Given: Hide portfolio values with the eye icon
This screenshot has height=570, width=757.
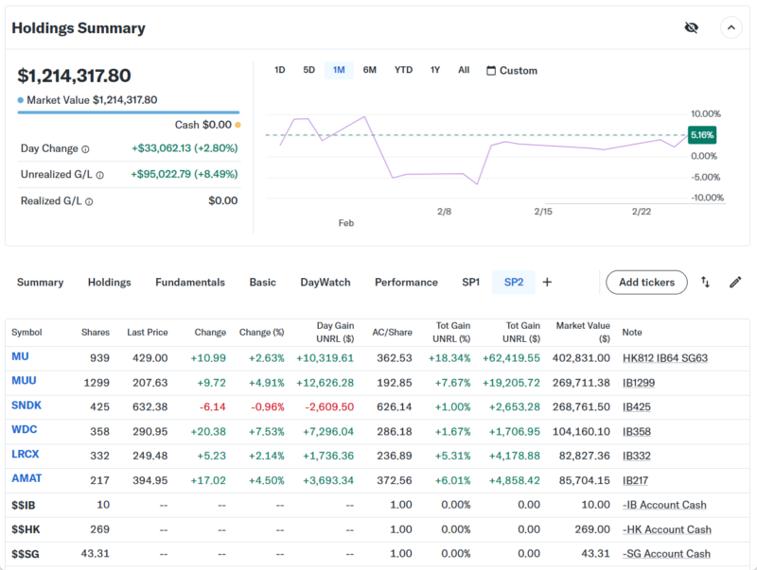Looking at the screenshot, I should (x=691, y=27).
